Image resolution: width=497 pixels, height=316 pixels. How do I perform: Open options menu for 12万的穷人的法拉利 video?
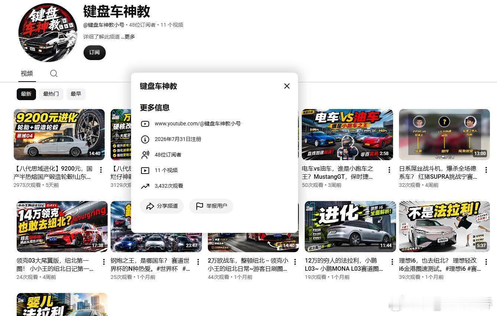(392, 262)
